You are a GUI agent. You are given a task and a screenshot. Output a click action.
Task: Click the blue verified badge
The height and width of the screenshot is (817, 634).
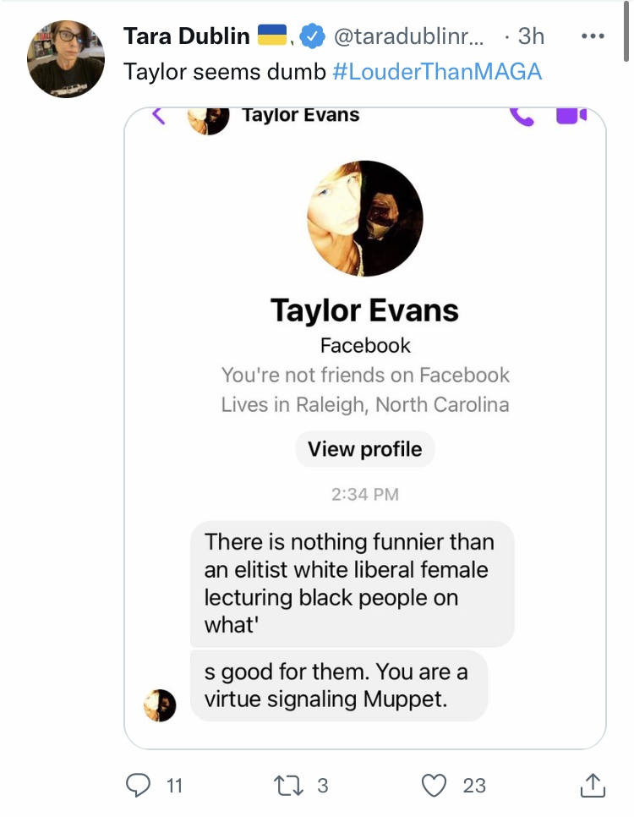pos(312,36)
